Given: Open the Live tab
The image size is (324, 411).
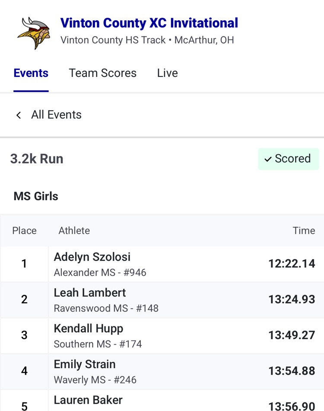Looking at the screenshot, I should coord(167,73).
